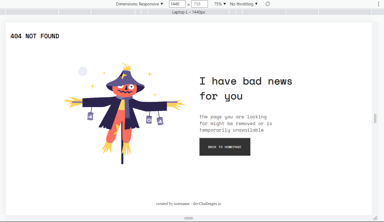Open the DevTools three-dot options menu

(379, 4)
